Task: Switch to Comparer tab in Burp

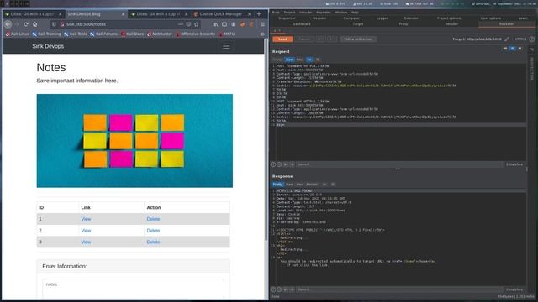Action: (351, 18)
